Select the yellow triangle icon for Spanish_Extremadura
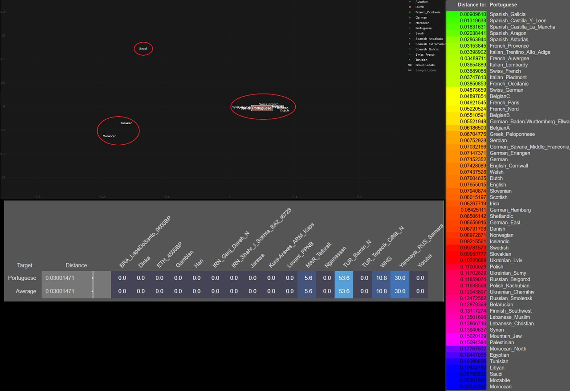The height and width of the screenshot is (391, 570). [410, 44]
